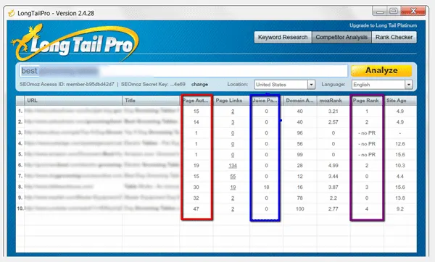Sort by the URL column header
This screenshot has height=262, width=435.
[x=73, y=101]
